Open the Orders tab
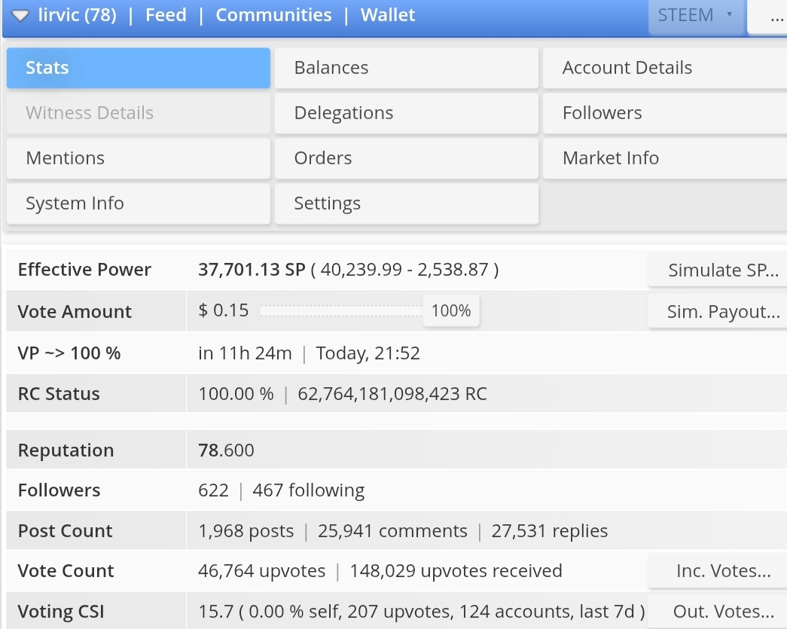 pos(407,158)
